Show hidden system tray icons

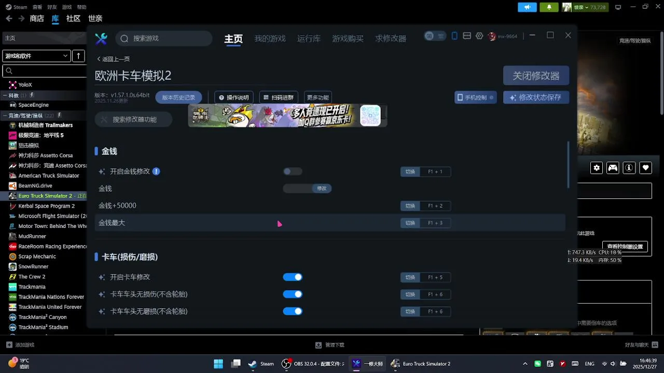(x=525, y=364)
